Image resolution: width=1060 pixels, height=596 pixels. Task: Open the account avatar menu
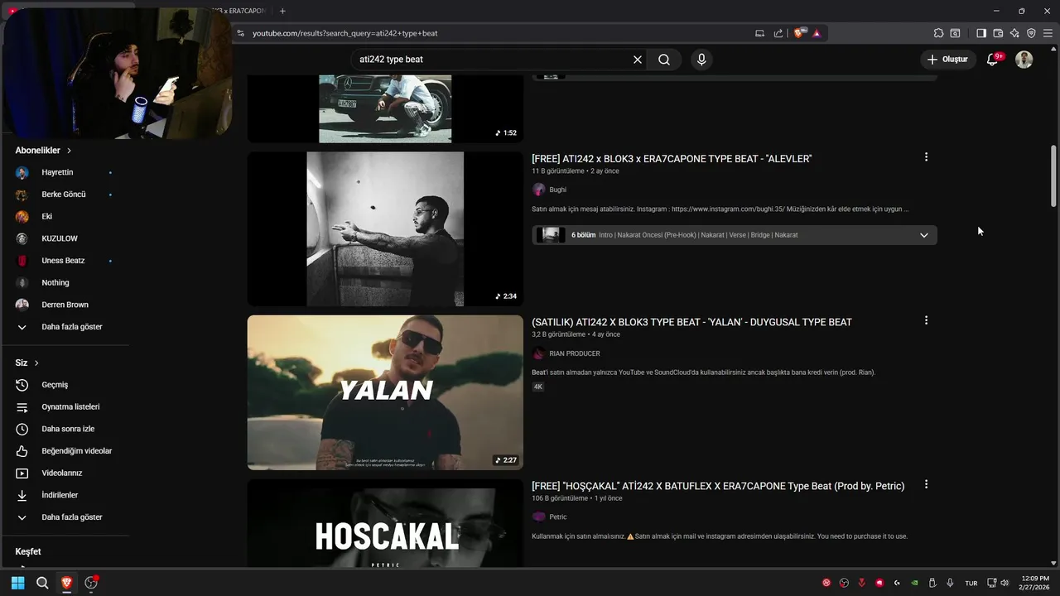click(x=1024, y=60)
